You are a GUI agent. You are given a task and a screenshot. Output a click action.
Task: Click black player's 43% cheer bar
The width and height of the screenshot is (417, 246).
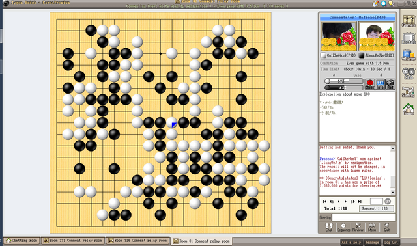coord(343,87)
